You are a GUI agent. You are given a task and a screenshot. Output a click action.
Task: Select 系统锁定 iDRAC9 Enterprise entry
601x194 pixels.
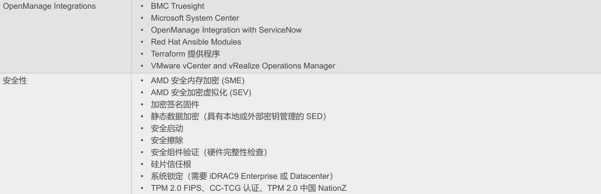242,176
